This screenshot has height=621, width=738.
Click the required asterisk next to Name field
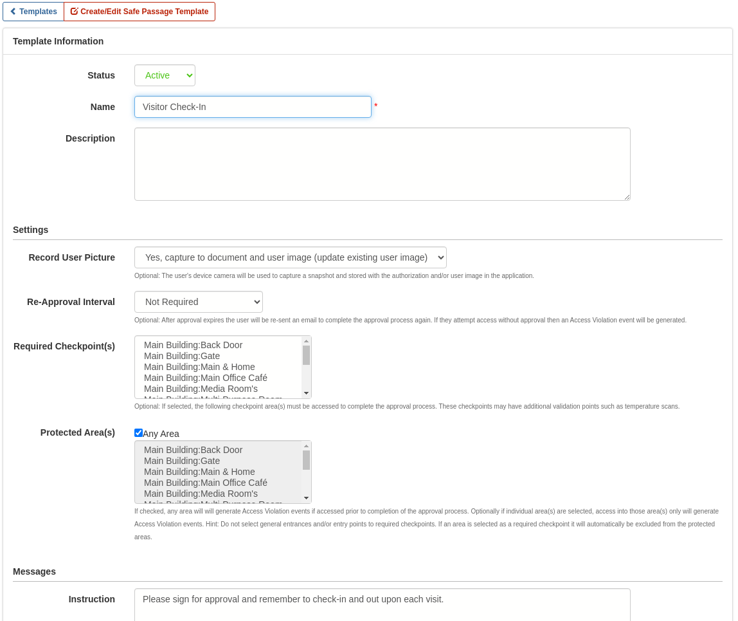tap(375, 106)
